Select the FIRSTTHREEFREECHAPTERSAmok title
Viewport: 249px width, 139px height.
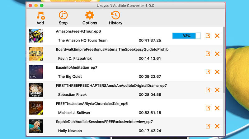(111, 86)
